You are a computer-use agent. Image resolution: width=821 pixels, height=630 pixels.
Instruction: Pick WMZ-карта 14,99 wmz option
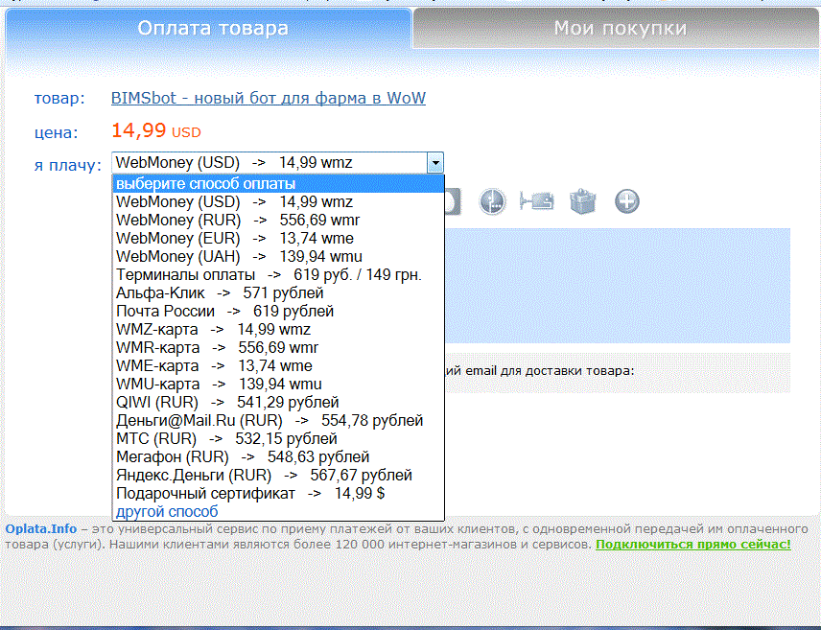coord(278,330)
